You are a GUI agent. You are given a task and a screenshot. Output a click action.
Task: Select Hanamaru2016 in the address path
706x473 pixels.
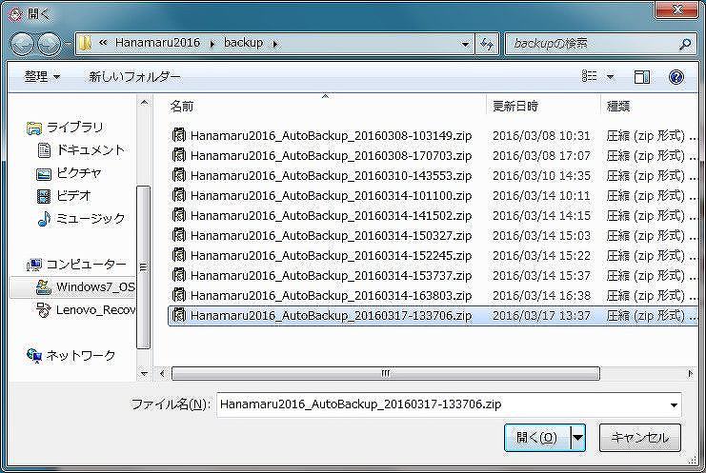point(157,43)
